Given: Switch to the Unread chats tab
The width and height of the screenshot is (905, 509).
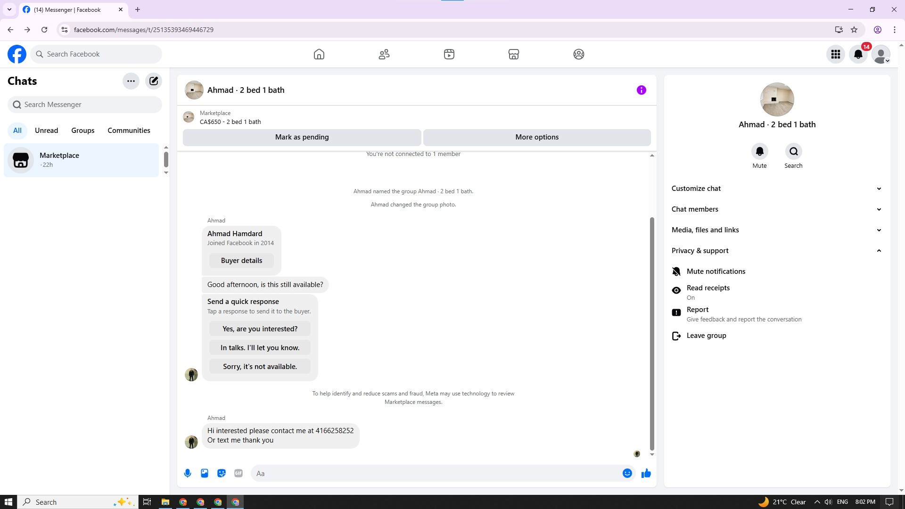Looking at the screenshot, I should pyautogui.click(x=46, y=131).
